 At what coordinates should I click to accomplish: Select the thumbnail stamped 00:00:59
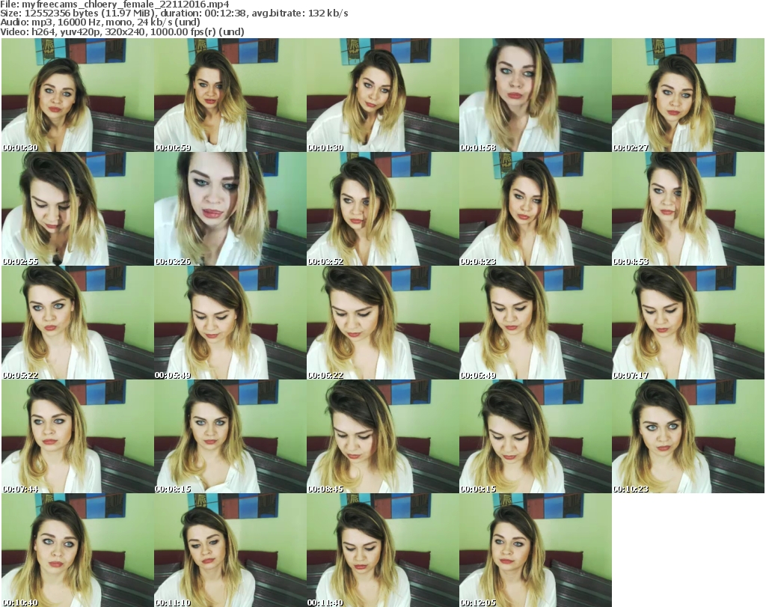(x=230, y=95)
